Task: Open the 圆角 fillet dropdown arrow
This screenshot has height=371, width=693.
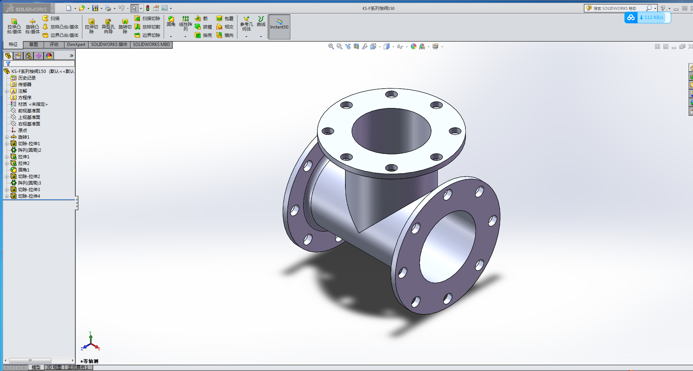Action: point(171,36)
